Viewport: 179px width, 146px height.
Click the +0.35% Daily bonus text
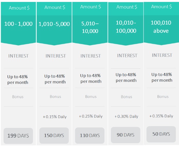(x=161, y=116)
